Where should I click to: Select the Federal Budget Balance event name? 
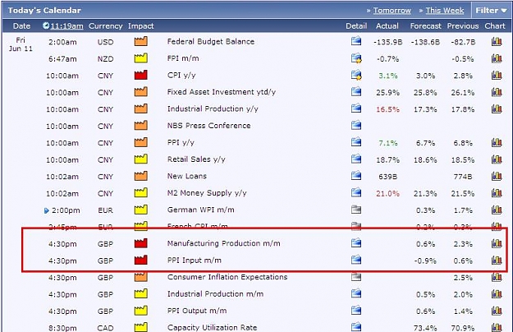pyautogui.click(x=211, y=42)
